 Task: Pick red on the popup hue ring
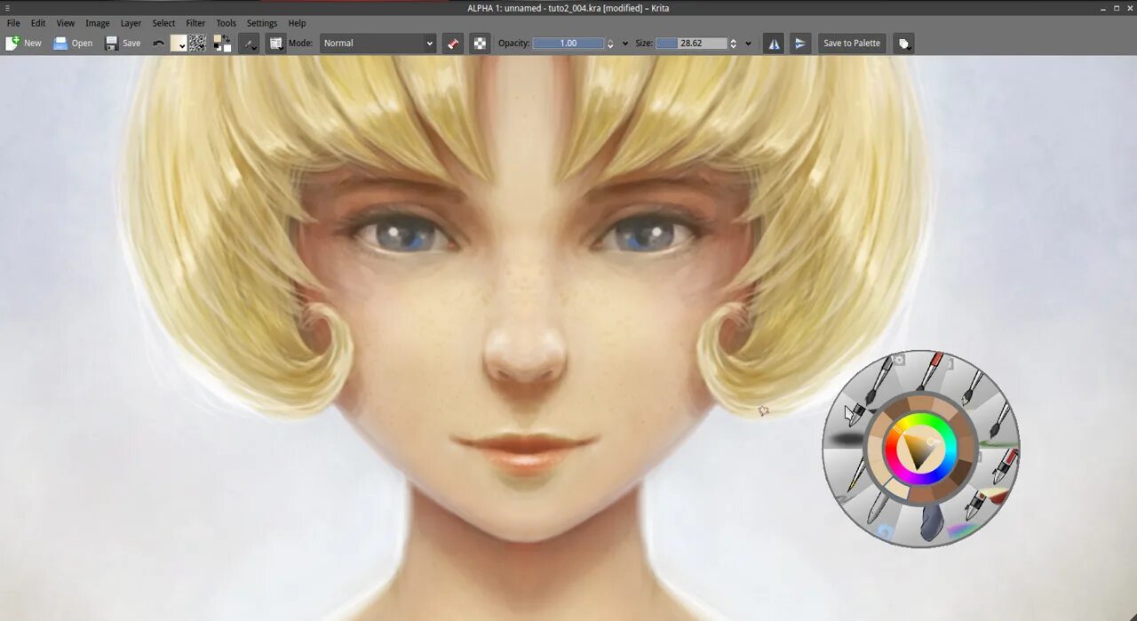(x=892, y=449)
